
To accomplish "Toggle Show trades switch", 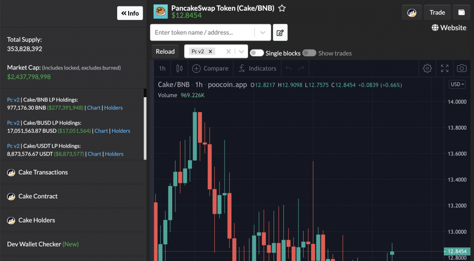I will [309, 53].
